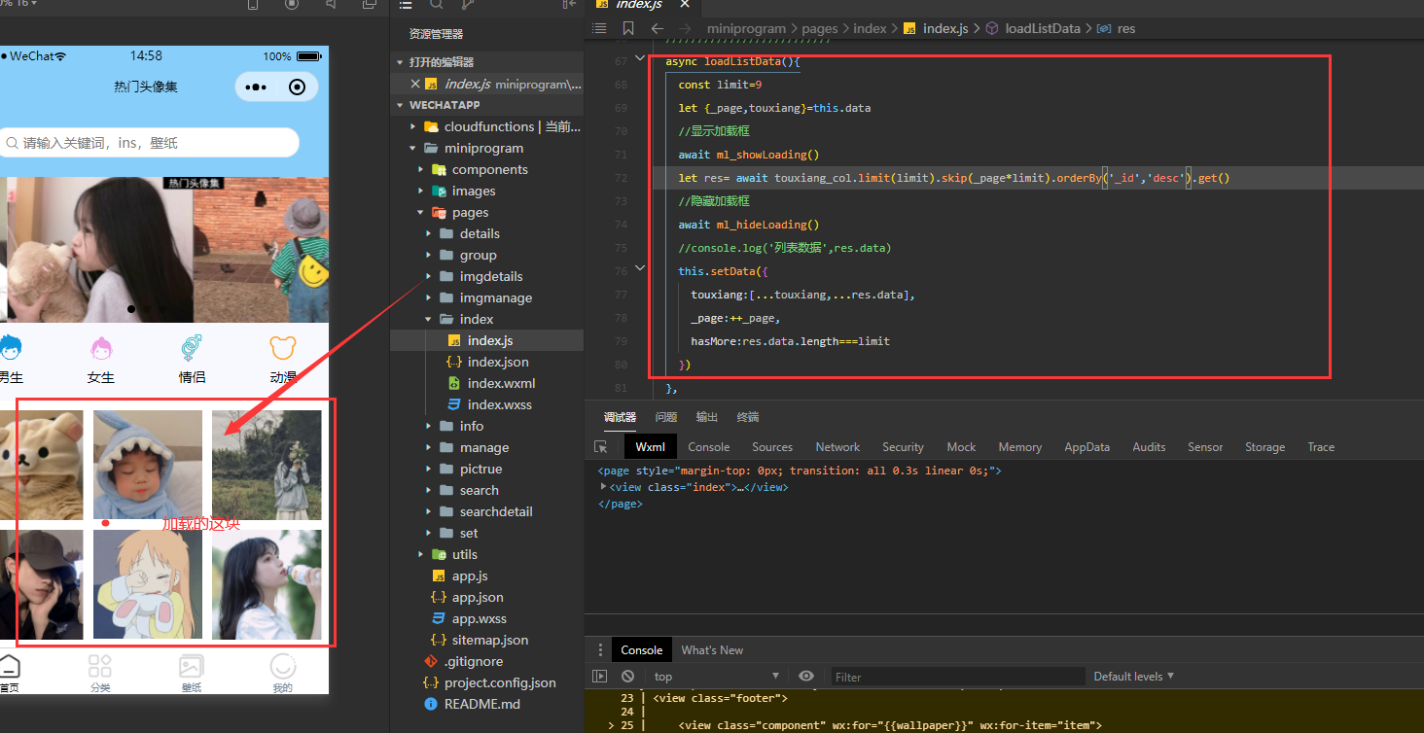The width and height of the screenshot is (1424, 733).
Task: Open project.config.json in the file tree
Action: pos(500,683)
